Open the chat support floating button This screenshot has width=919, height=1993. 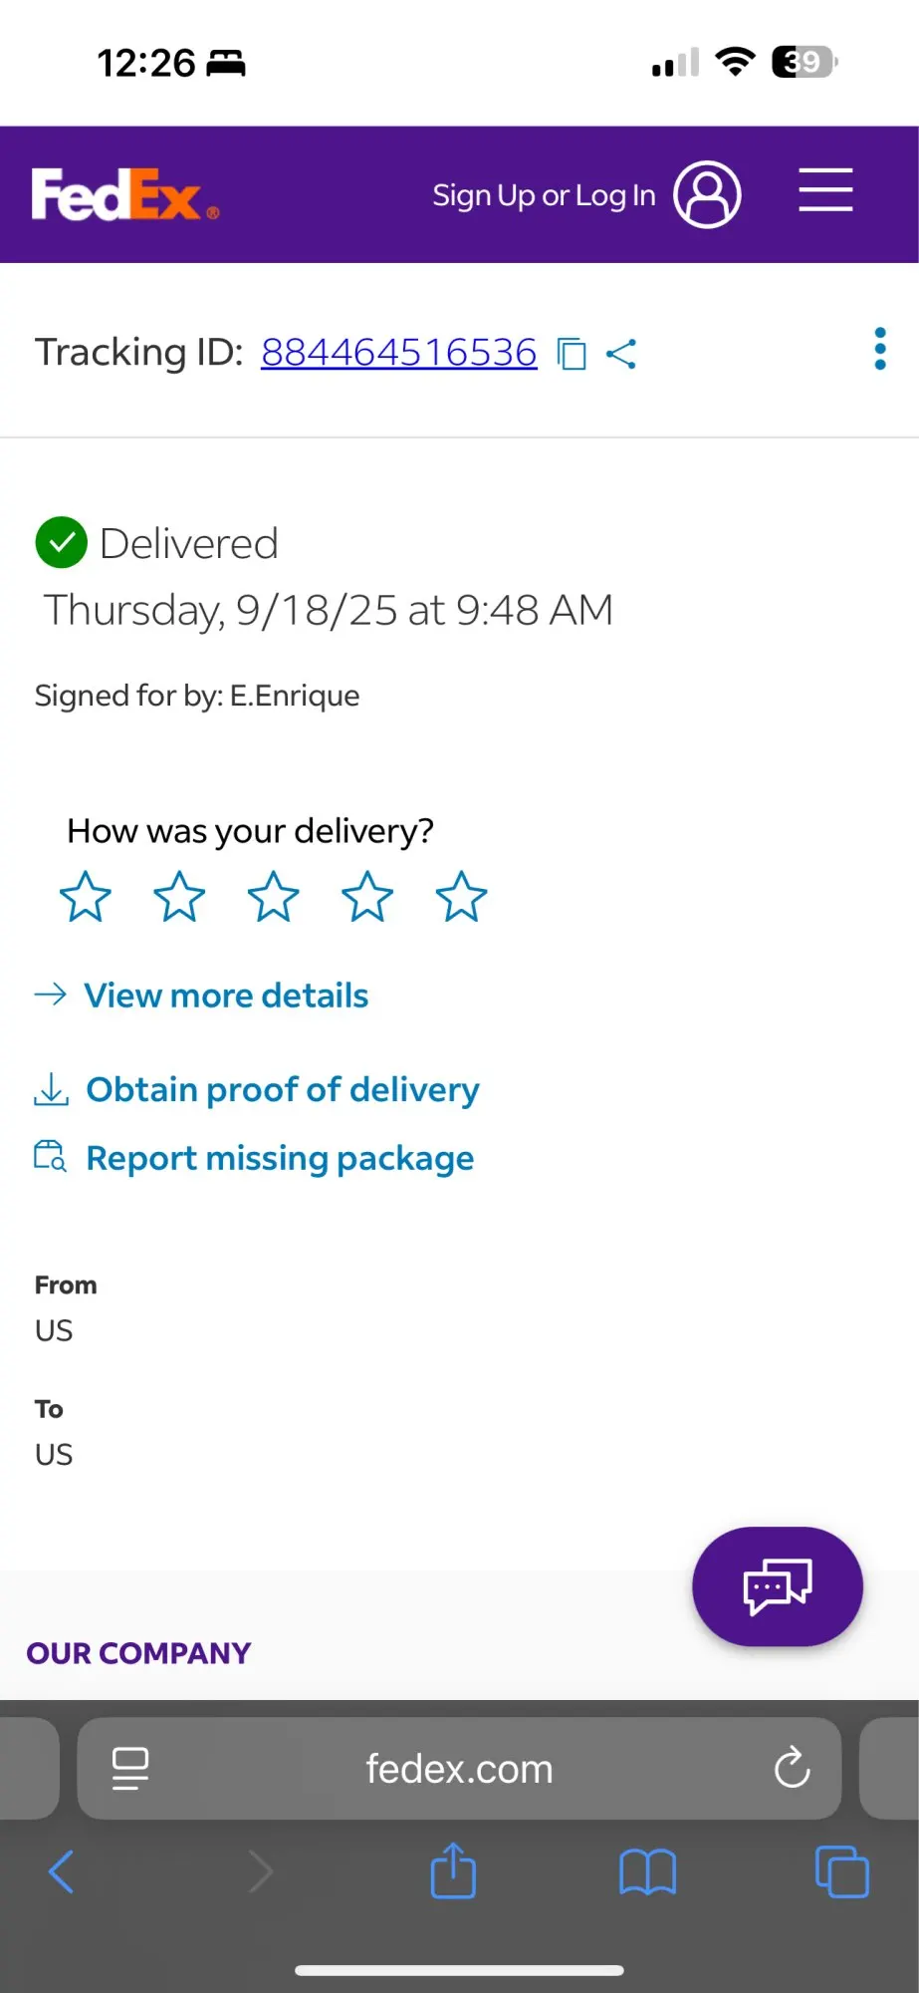[777, 1585]
